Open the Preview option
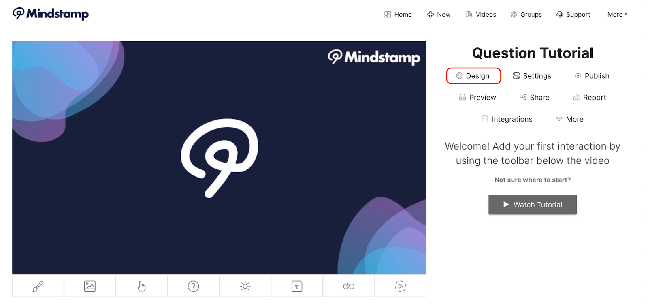 coord(477,97)
